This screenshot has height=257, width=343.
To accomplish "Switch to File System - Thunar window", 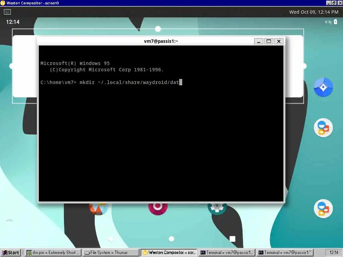I will (x=111, y=252).
